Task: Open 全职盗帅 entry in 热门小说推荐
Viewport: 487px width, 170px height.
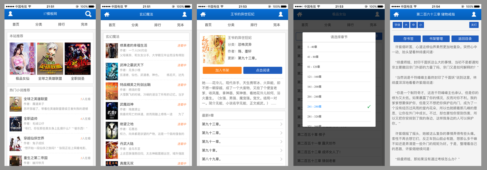Action: click(50, 123)
